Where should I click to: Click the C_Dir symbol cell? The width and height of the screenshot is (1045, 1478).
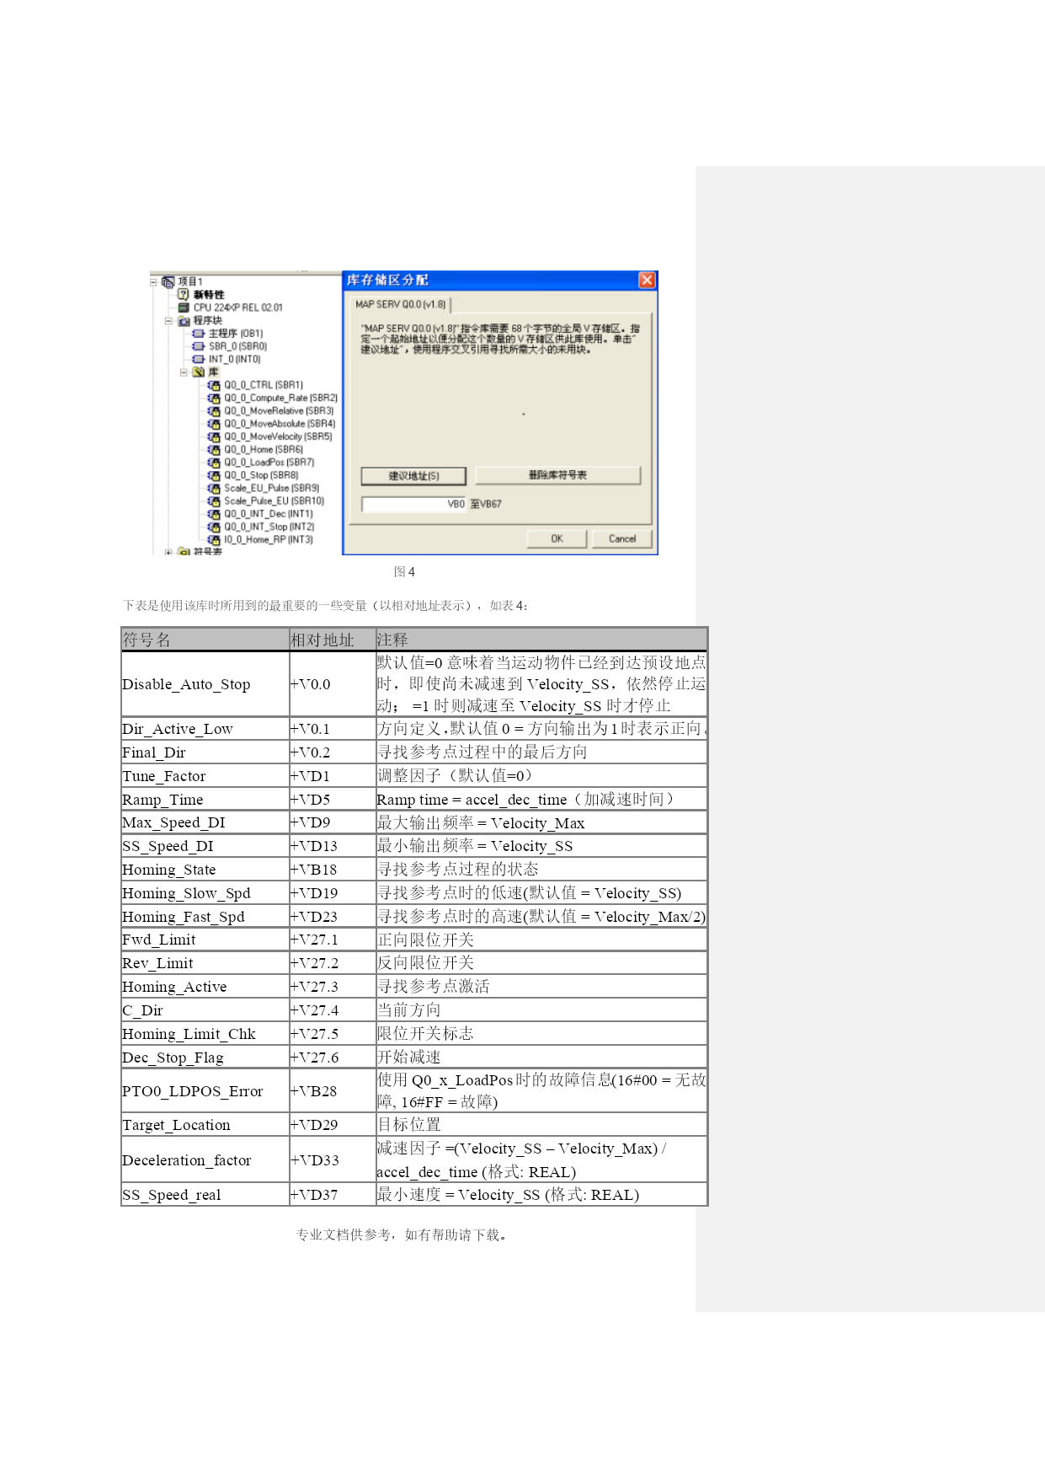[x=205, y=1010]
